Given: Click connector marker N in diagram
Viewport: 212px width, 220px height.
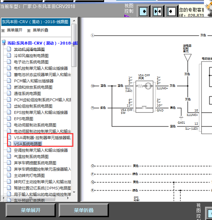Looking at the screenshot, I should (x=93, y=108).
